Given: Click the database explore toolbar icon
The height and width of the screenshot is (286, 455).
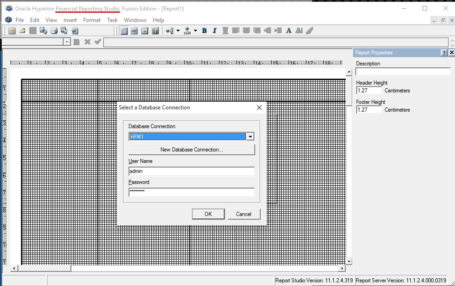Looking at the screenshot, I should click(x=43, y=31).
